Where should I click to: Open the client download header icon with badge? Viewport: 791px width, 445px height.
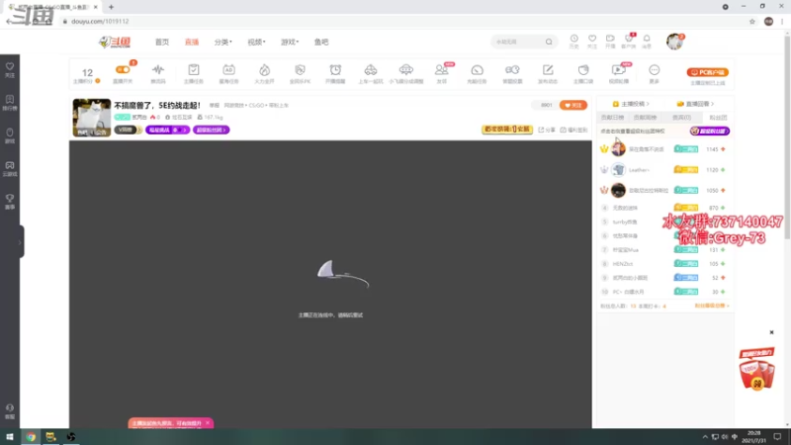pyautogui.click(x=629, y=41)
